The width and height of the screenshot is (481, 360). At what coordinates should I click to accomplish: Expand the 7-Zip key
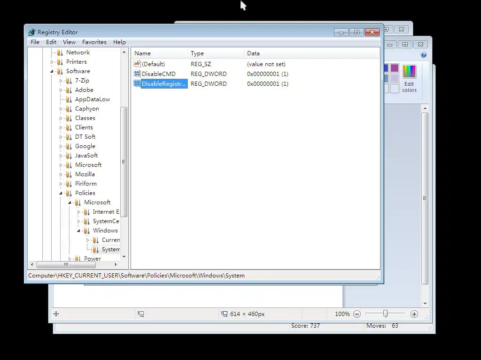tap(61, 81)
